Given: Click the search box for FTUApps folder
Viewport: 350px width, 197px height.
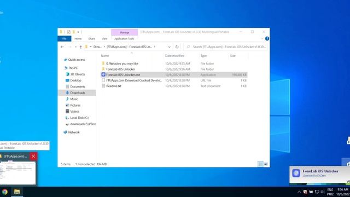Looking at the screenshot, I should point(225,47).
